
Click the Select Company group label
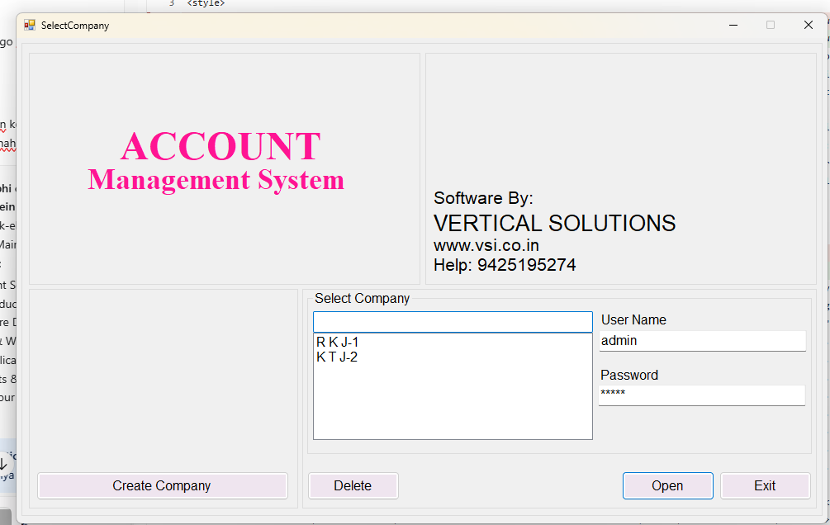tap(362, 299)
